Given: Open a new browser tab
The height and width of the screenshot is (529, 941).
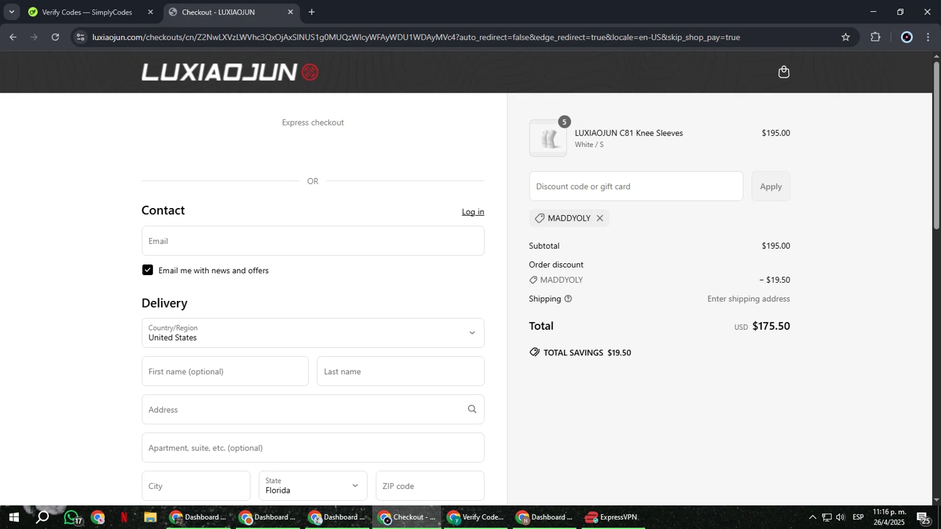Looking at the screenshot, I should [x=312, y=12].
